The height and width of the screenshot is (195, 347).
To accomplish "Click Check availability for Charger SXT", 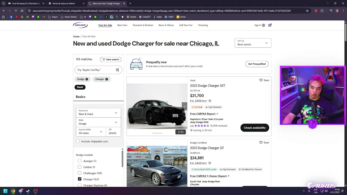I will point(255,128).
